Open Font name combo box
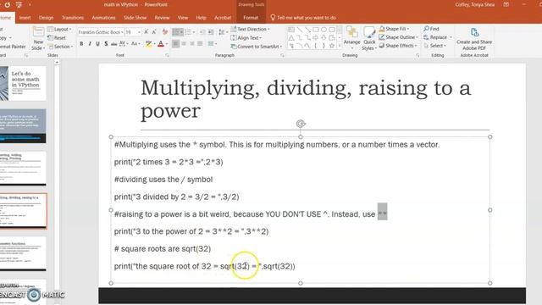542x305 pixels. [x=101, y=32]
